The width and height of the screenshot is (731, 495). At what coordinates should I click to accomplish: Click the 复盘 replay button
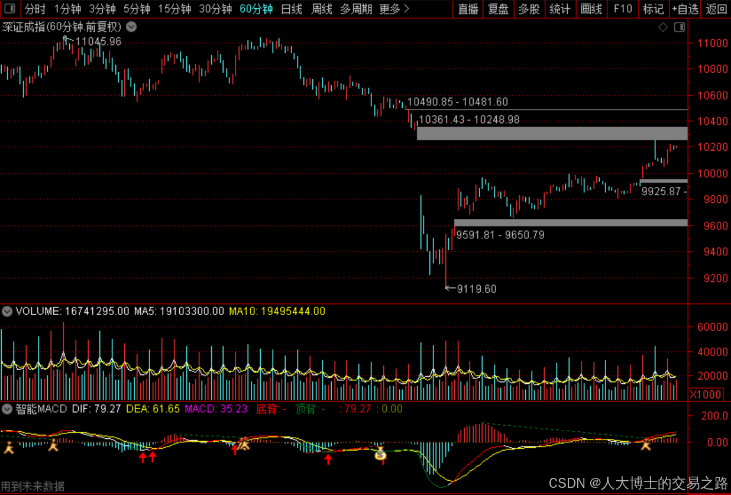tap(498, 9)
